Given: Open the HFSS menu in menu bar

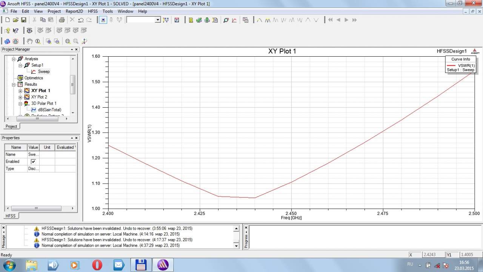Looking at the screenshot, I should (93, 11).
